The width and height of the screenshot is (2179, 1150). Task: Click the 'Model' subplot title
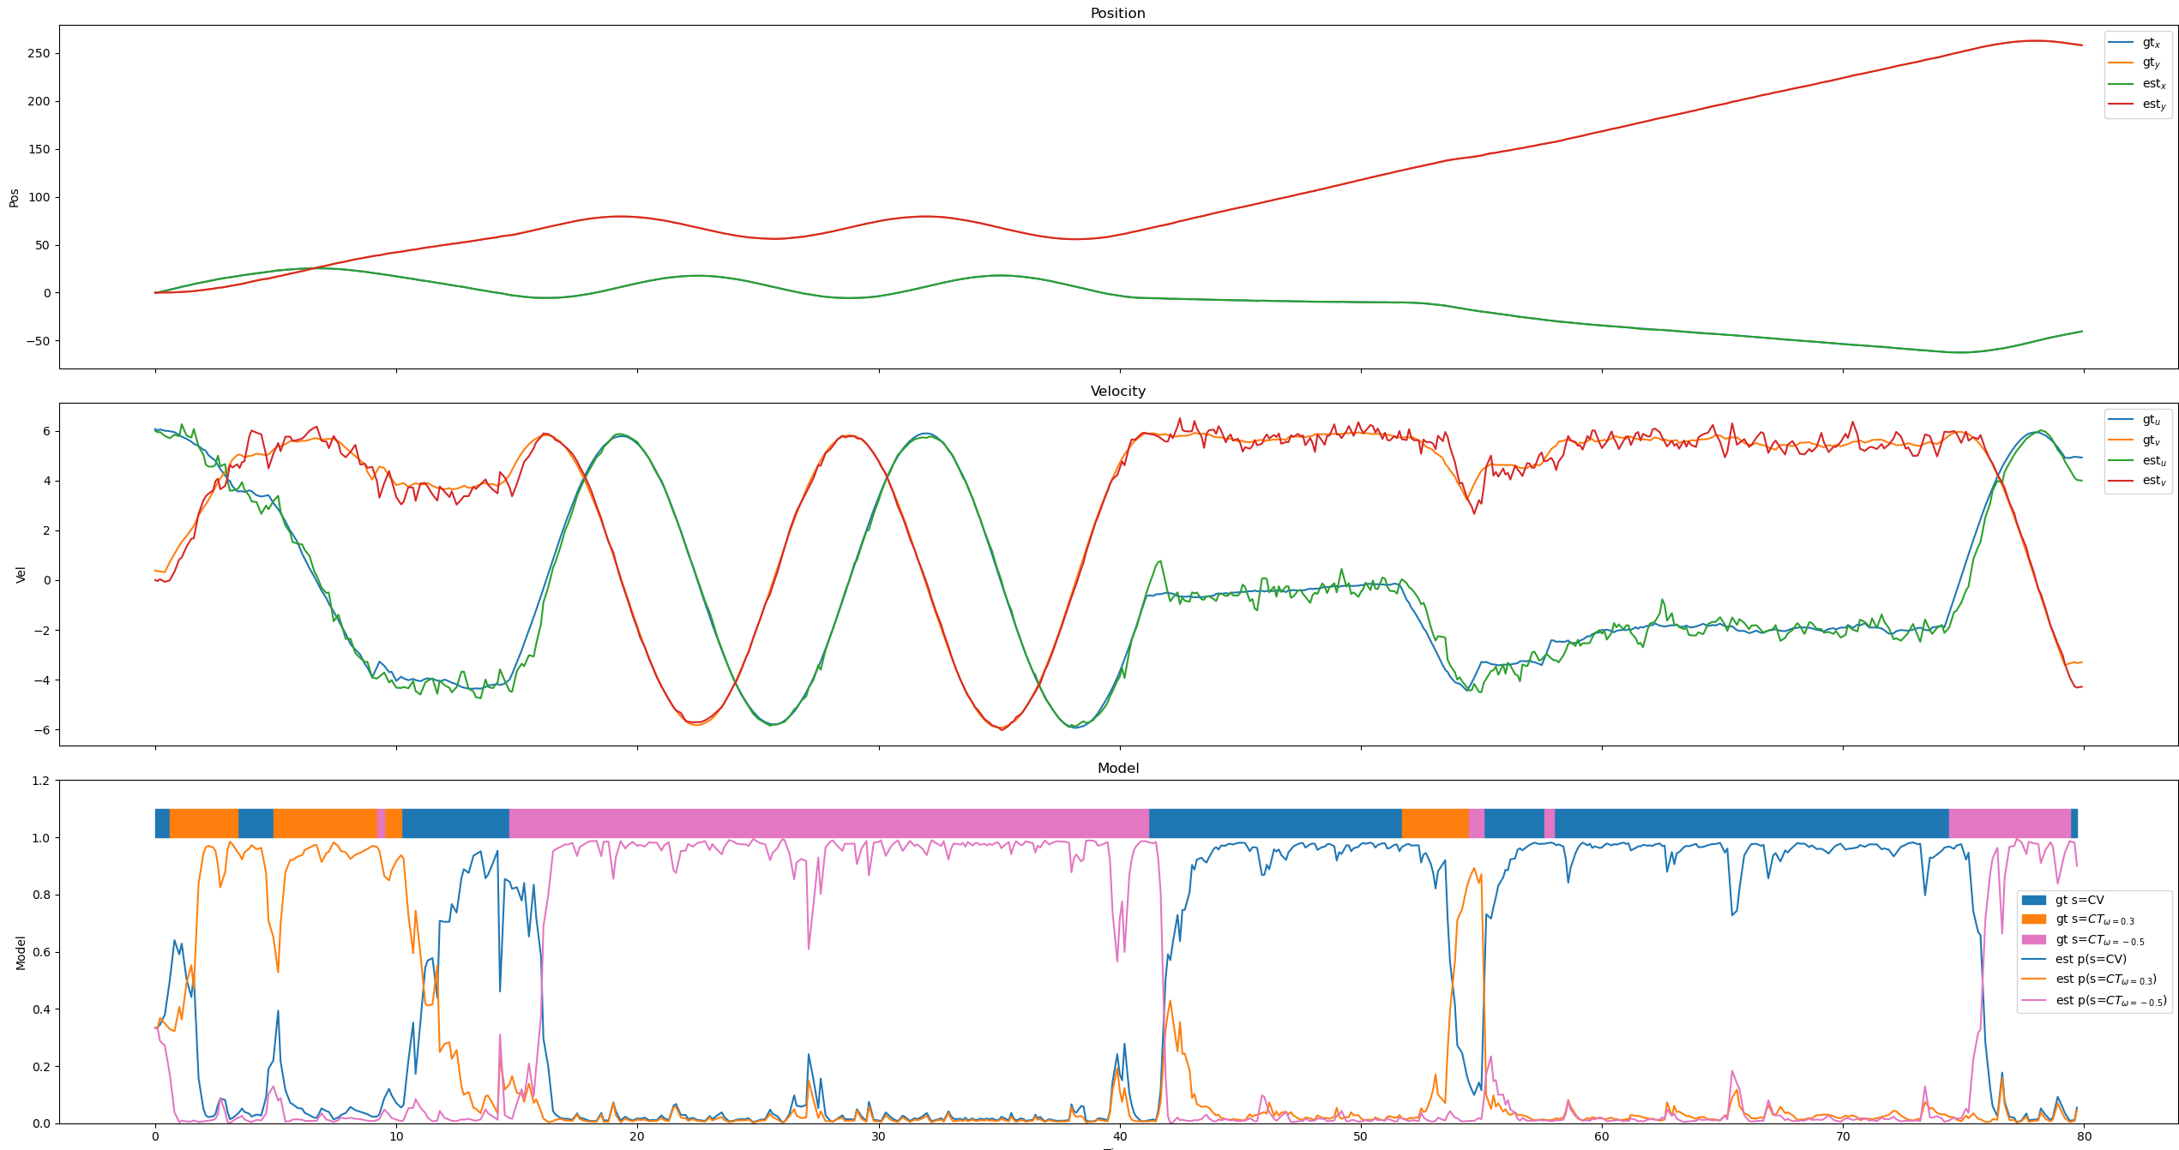(1117, 769)
